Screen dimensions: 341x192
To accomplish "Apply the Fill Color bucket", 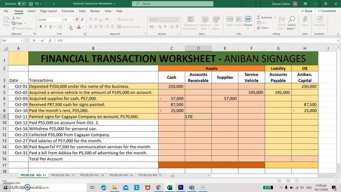I will click(x=71, y=27).
